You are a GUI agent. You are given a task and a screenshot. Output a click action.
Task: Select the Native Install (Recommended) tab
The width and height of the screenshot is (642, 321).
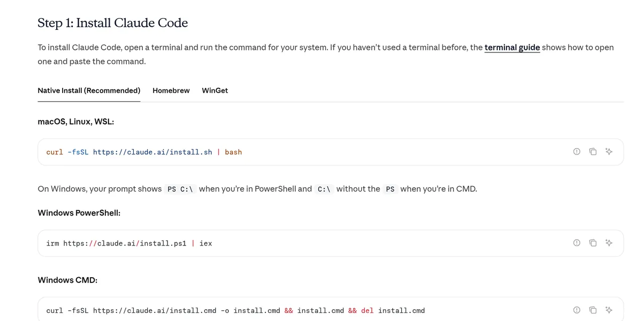89,90
